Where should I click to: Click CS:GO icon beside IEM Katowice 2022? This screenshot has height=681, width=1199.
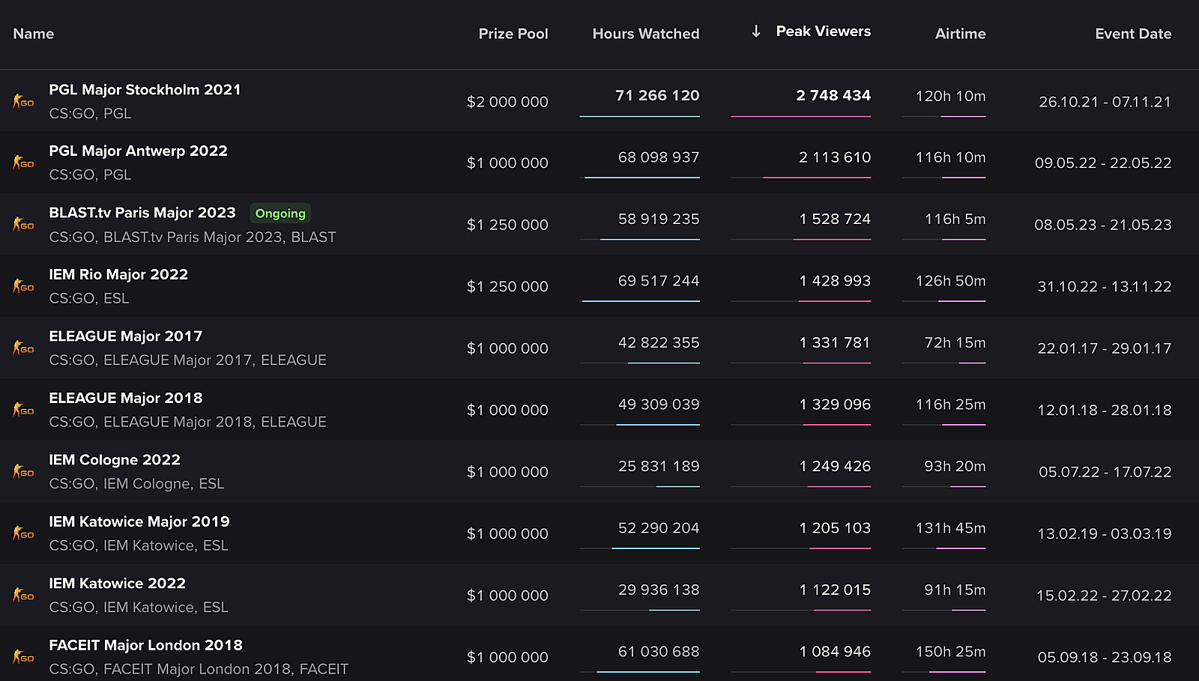coord(23,595)
